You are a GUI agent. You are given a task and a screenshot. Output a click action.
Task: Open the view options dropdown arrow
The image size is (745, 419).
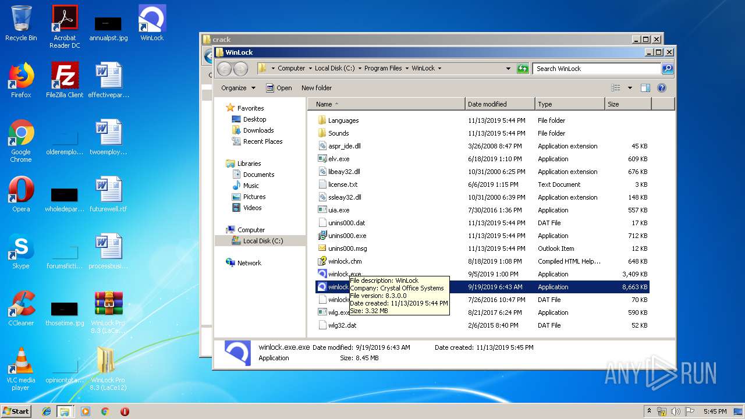pyautogui.click(x=630, y=88)
